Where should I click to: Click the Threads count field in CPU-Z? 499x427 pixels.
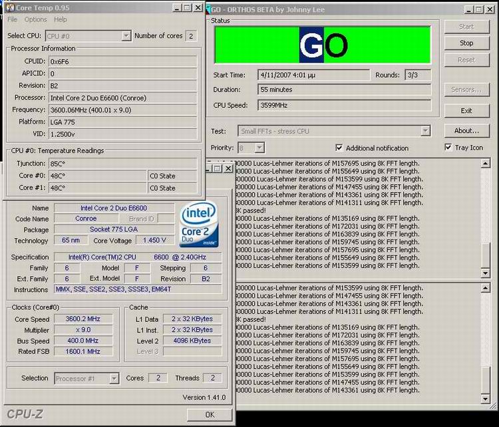213,378
